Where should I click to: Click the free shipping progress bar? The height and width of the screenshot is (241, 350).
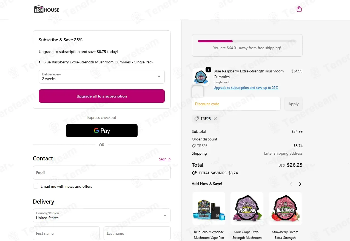tap(247, 41)
